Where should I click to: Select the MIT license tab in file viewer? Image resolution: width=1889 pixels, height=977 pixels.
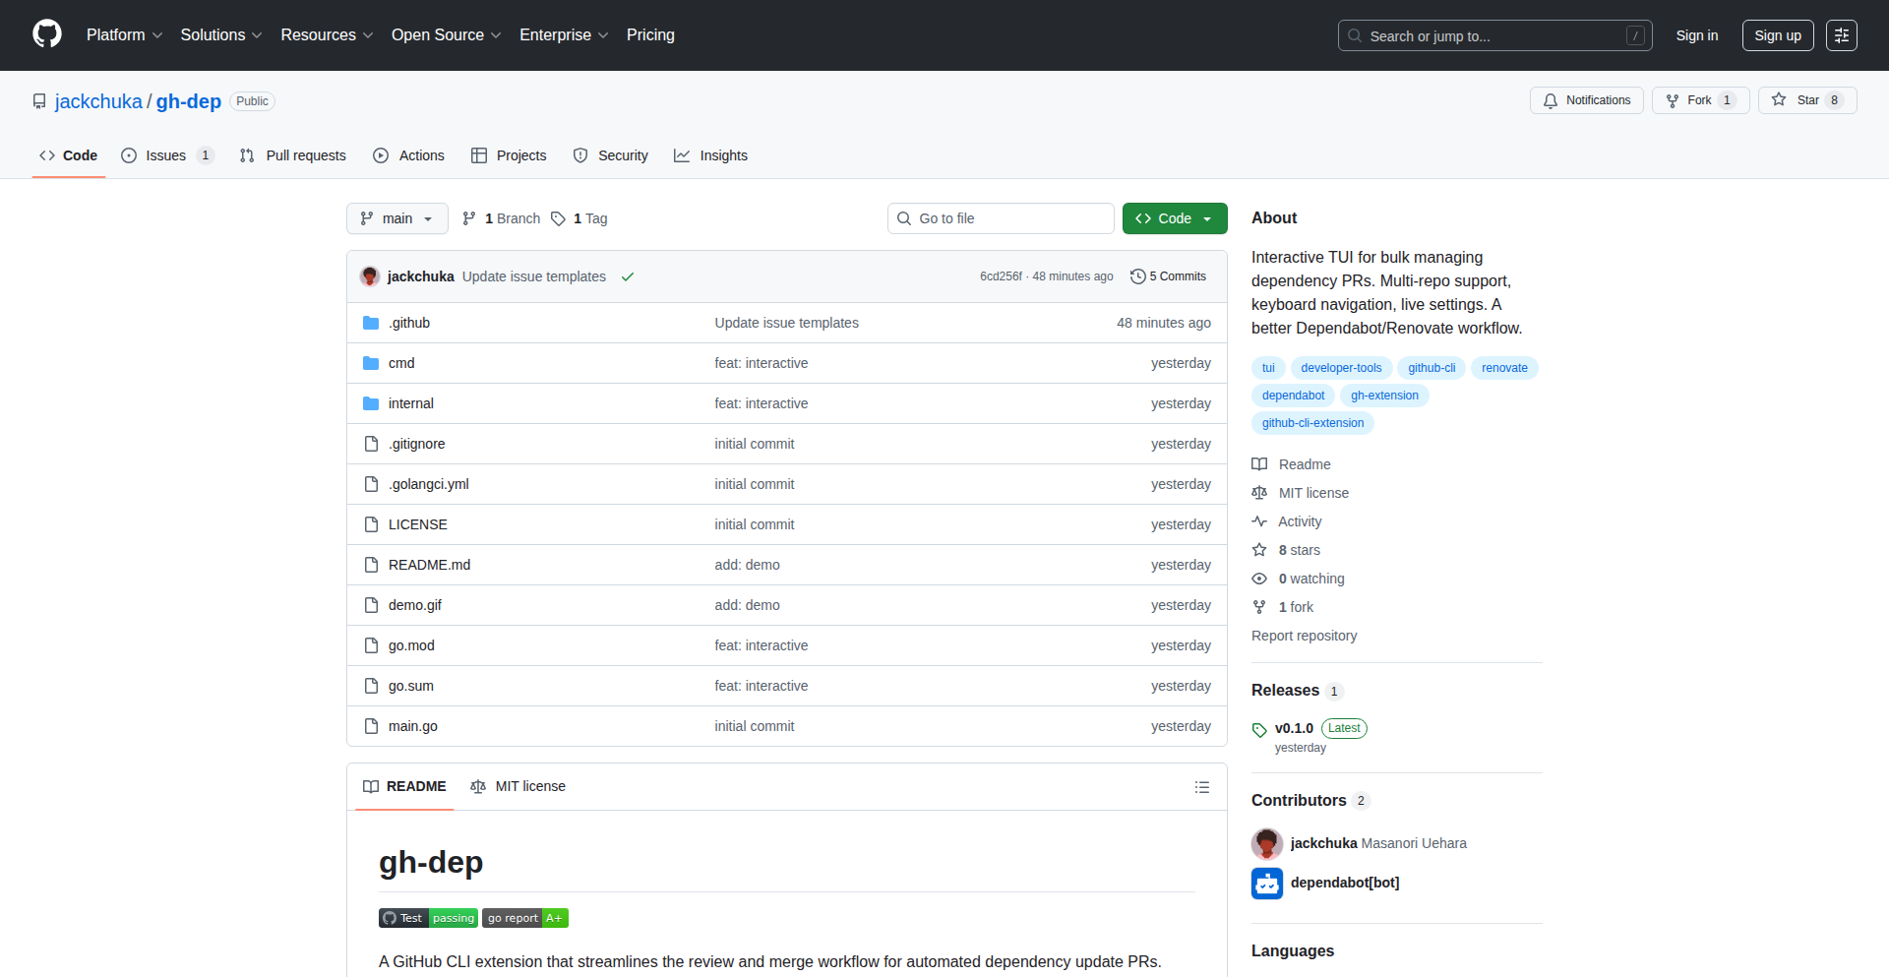(x=518, y=787)
